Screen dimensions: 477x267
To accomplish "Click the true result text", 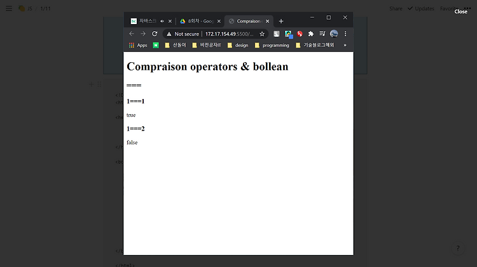I will (x=131, y=115).
